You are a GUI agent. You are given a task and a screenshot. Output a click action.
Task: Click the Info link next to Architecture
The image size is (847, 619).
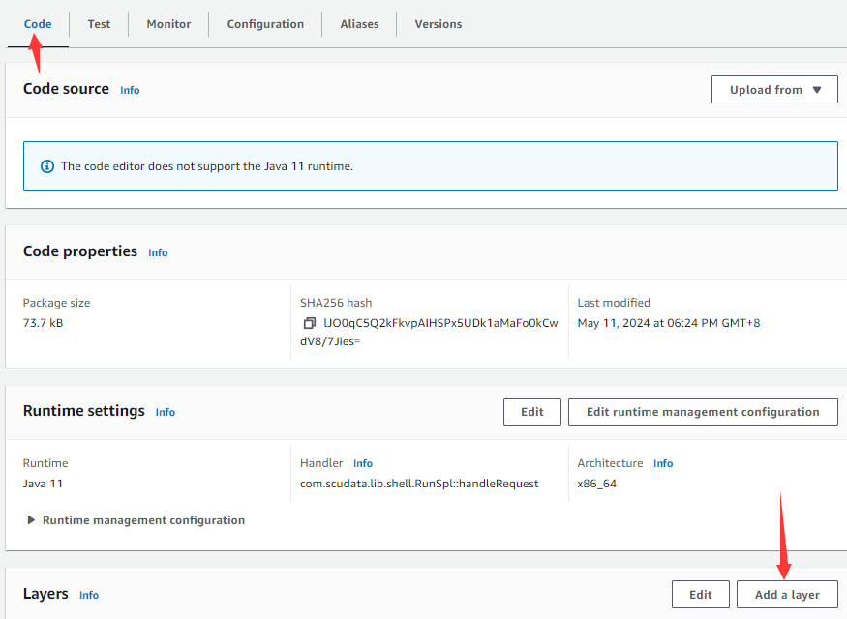point(663,463)
